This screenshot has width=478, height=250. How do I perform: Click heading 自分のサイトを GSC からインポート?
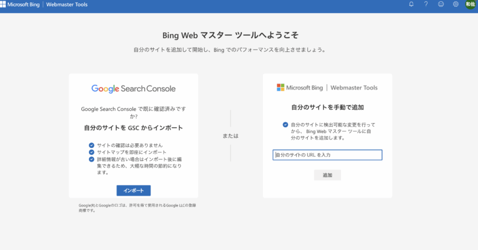point(133,128)
